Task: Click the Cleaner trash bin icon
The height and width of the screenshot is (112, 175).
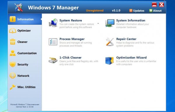Action: 13,42
